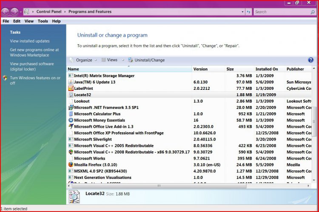Click the vertical scrollbar up arrow
The height and width of the screenshot is (212, 319).
[314, 69]
